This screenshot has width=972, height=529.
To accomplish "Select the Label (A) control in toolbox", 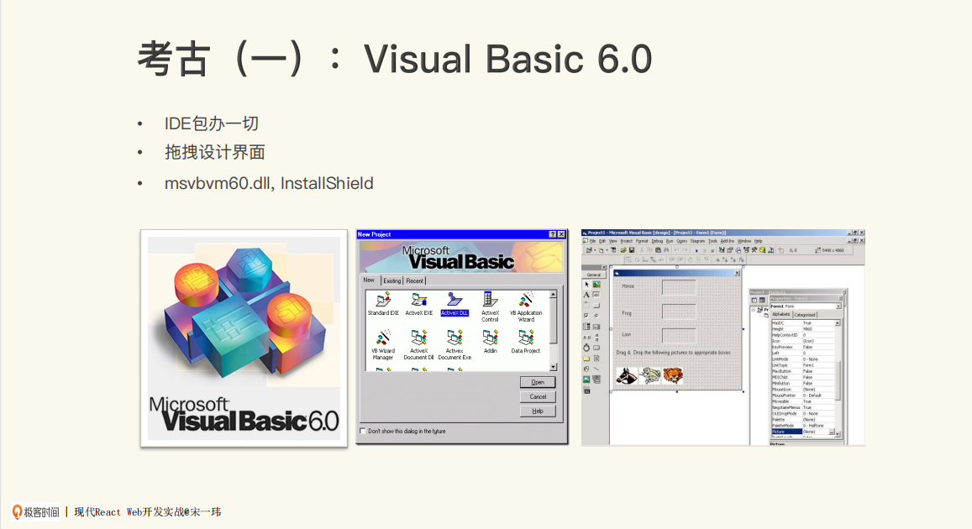I will [x=586, y=295].
